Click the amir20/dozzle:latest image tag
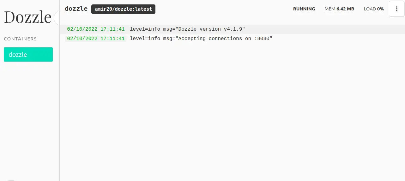The image size is (405, 181). coord(123,9)
